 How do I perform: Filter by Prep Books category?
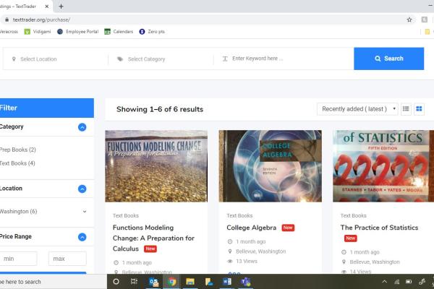pos(18,150)
